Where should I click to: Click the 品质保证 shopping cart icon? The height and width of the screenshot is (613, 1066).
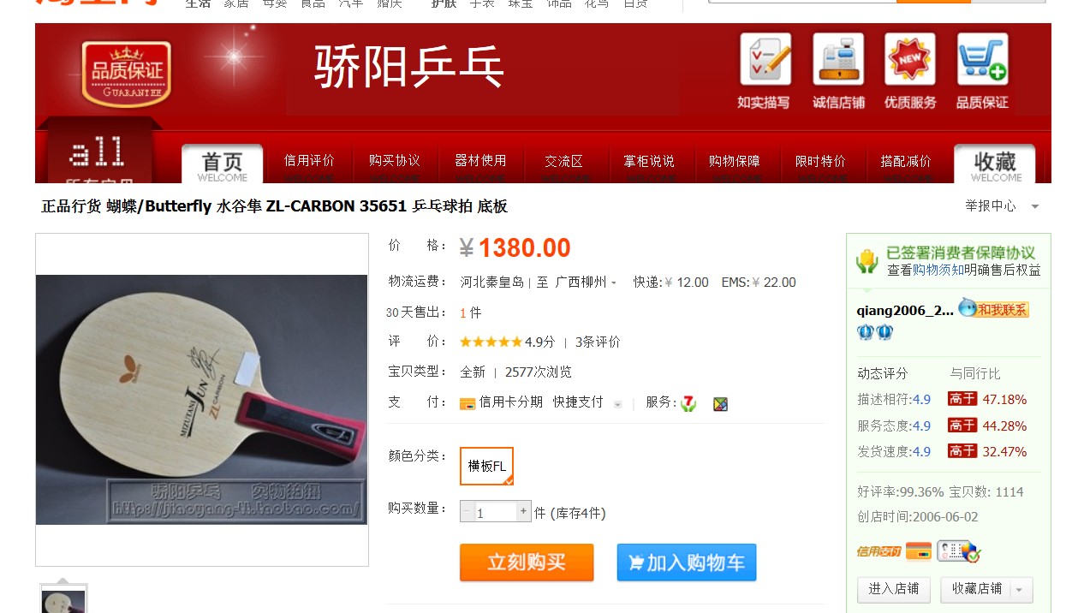tap(983, 60)
